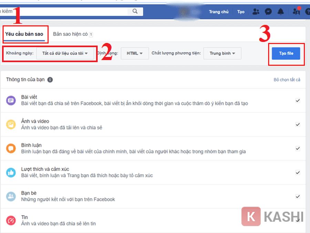
Task: Click the info icon beside Thông tin của bạn
Action: point(50,80)
